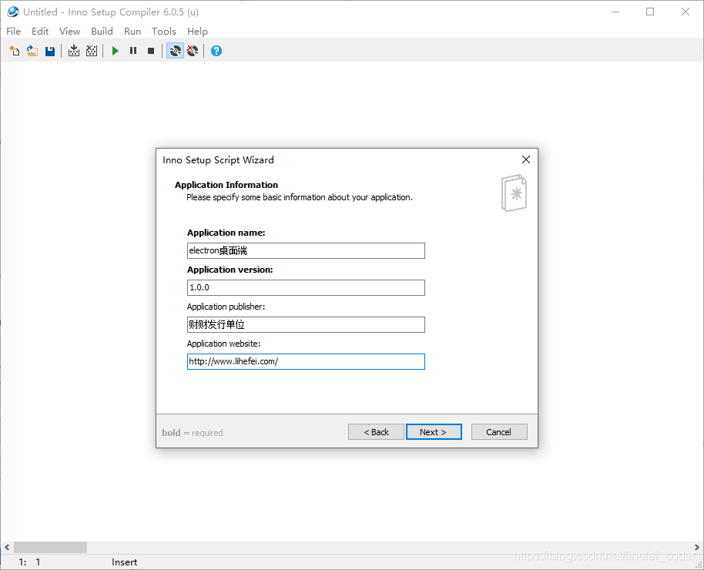The width and height of the screenshot is (704, 570).
Task: Open the Tools menu
Action: click(x=164, y=32)
